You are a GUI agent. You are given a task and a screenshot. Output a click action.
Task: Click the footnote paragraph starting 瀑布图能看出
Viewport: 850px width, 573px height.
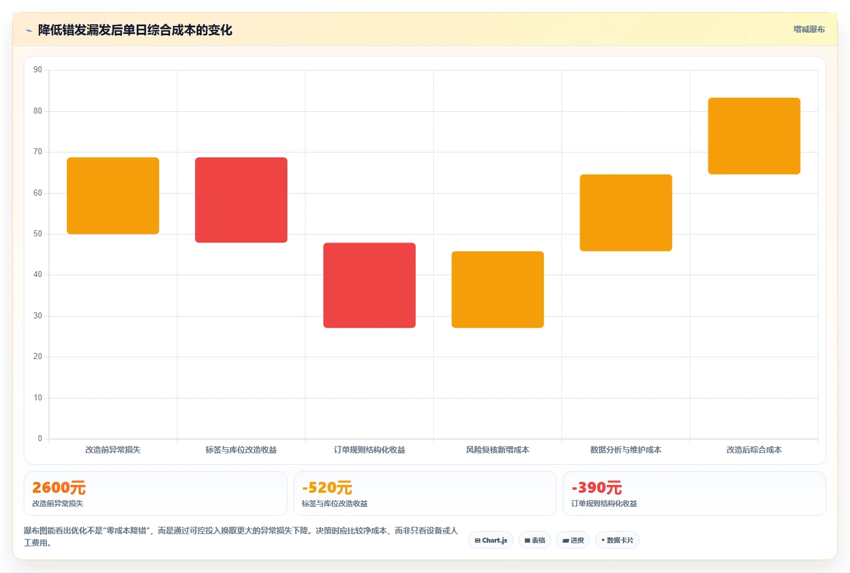coord(241,537)
